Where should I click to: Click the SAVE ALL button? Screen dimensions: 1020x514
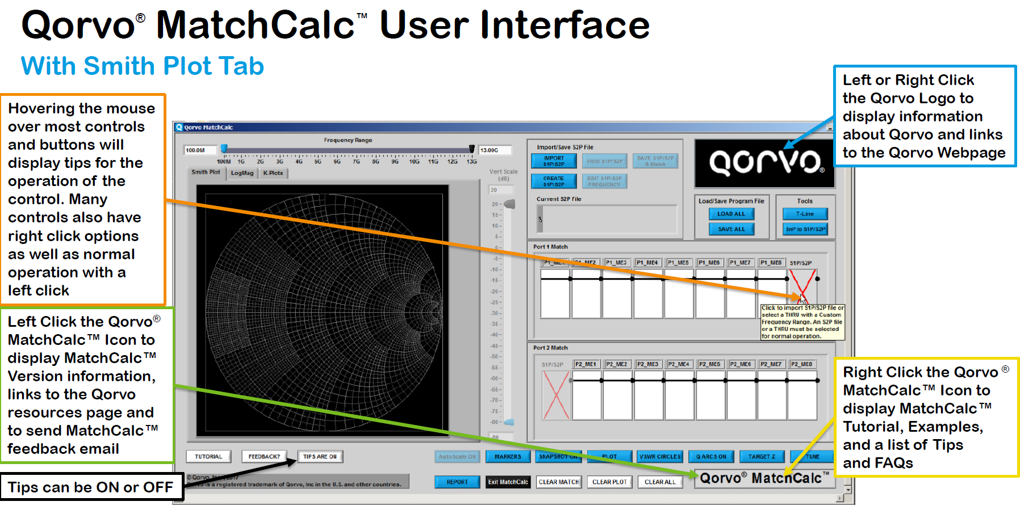click(x=731, y=229)
